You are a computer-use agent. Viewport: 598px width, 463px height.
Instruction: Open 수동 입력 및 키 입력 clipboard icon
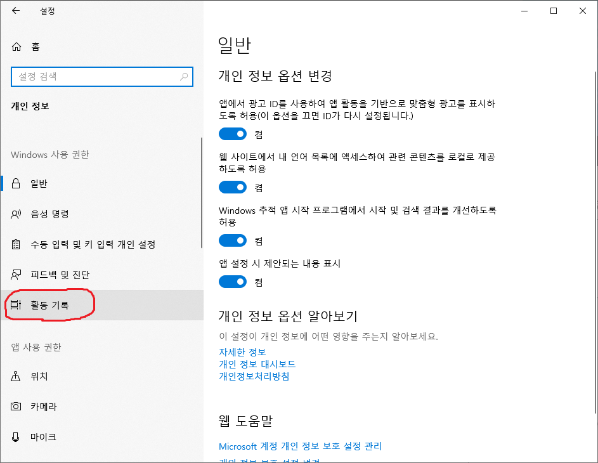pos(16,245)
